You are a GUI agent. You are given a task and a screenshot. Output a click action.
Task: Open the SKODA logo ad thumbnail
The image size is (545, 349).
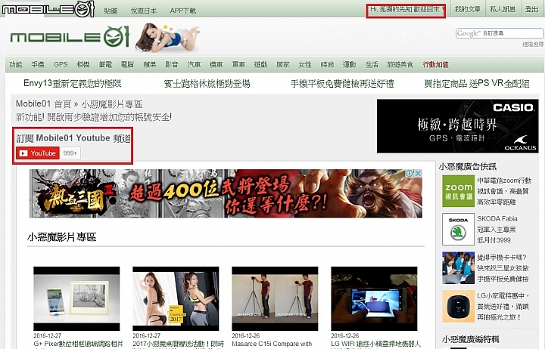point(458,230)
